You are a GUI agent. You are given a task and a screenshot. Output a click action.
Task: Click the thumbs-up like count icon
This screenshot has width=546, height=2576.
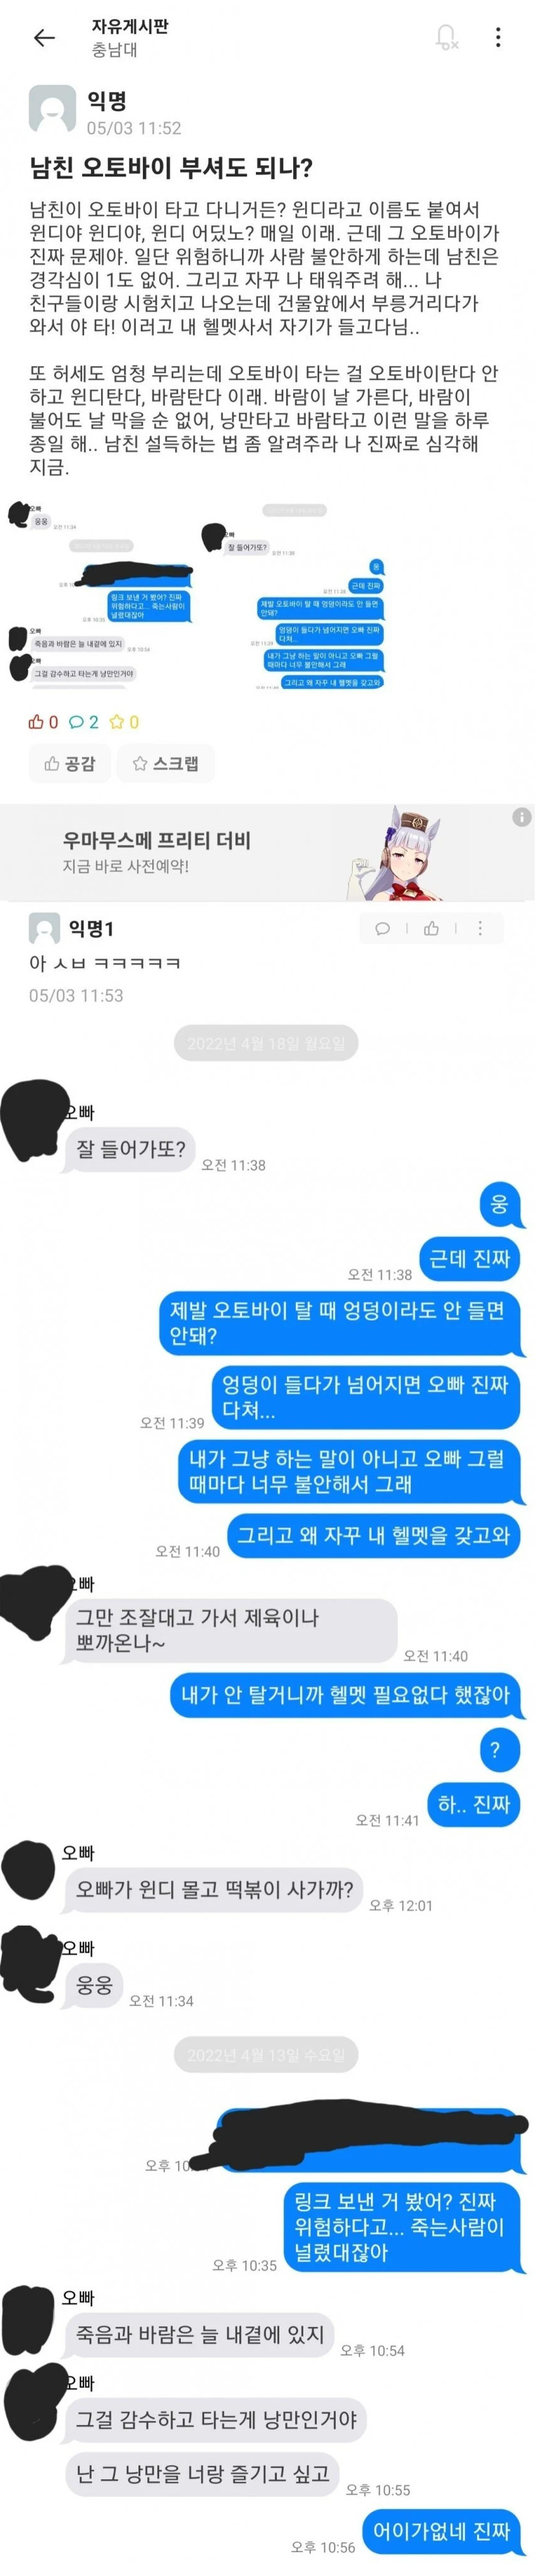point(36,722)
